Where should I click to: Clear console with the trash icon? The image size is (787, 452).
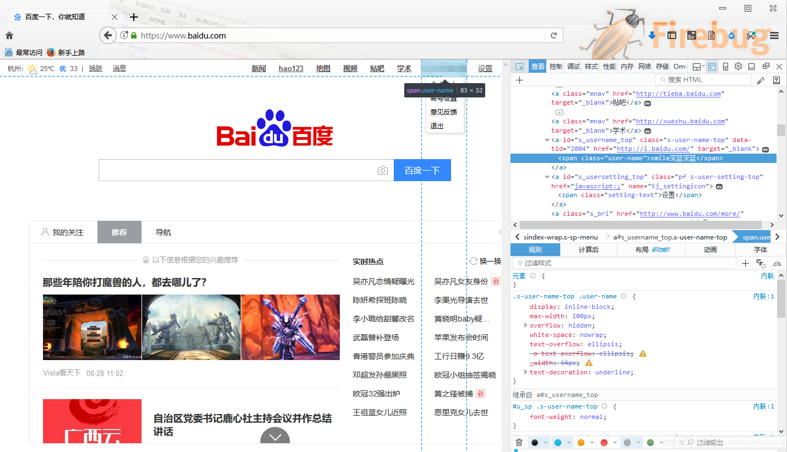tap(519, 443)
